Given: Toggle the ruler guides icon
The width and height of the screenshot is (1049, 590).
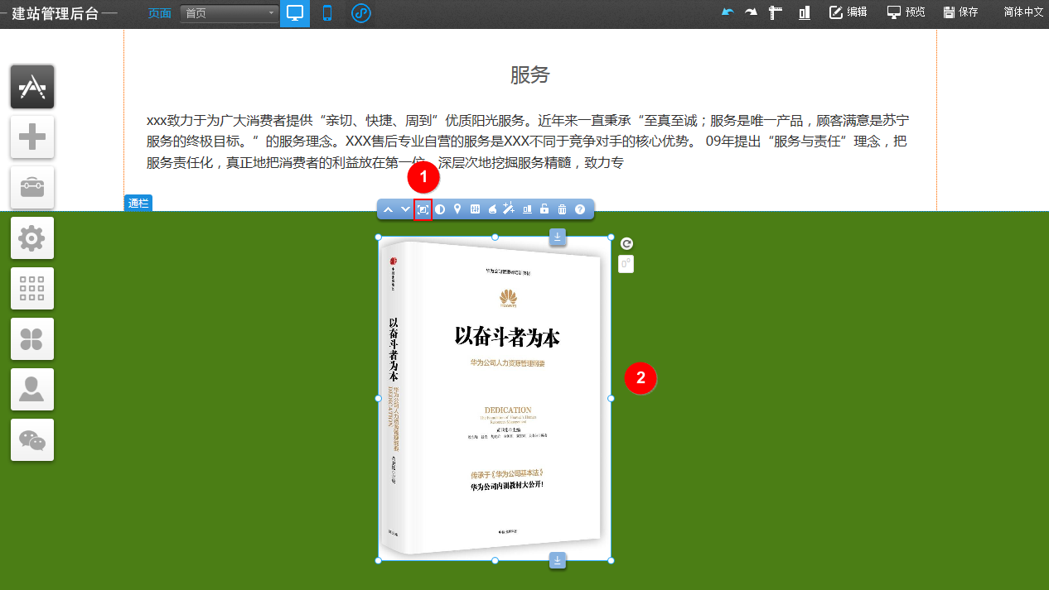Looking at the screenshot, I should point(776,12).
